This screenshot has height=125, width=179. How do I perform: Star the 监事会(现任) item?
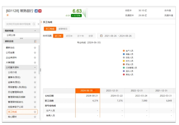pos(35,82)
